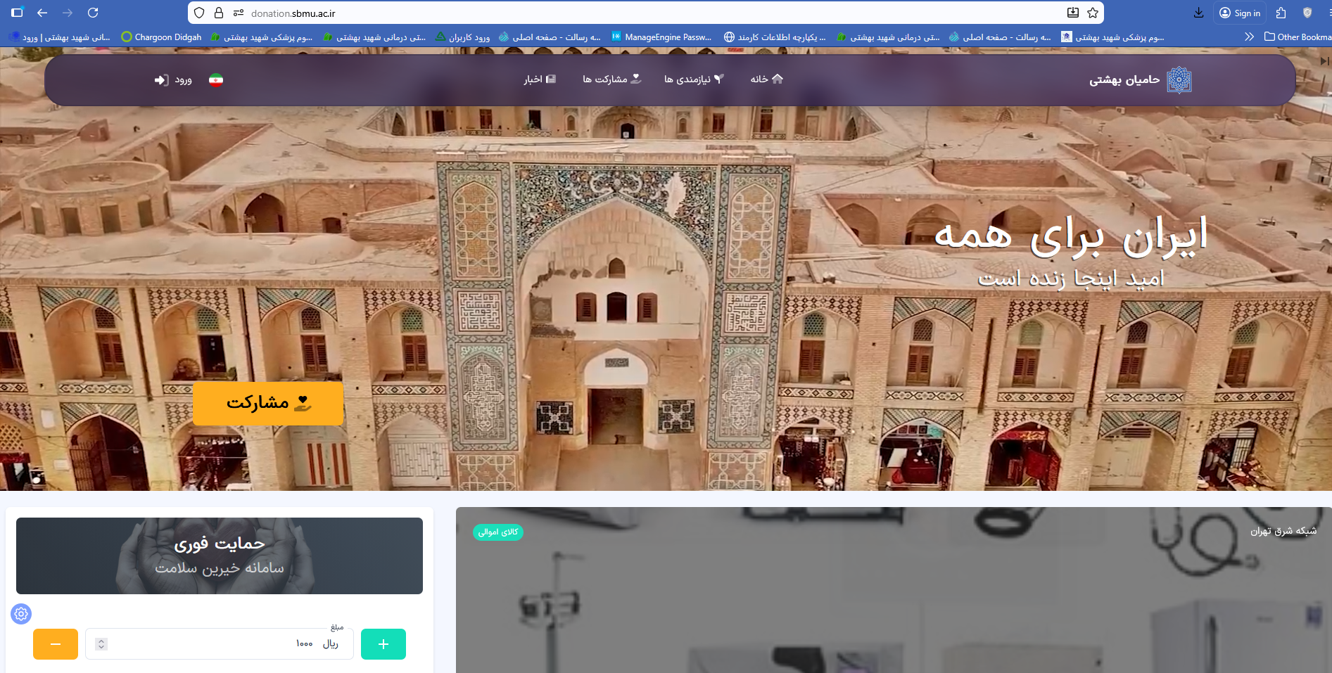This screenshot has height=673, width=1332.
Task: Open the browser downloads icon
Action: tap(1198, 13)
